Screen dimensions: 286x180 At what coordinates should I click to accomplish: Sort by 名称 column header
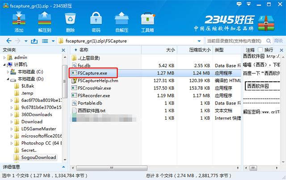(x=84, y=50)
